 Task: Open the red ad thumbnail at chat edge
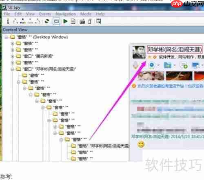click(199, 76)
